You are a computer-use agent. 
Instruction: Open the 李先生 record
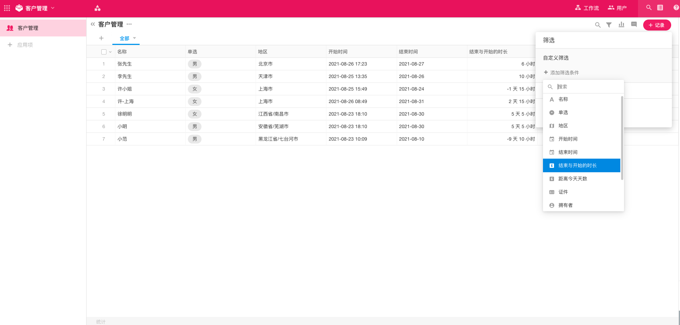tap(125, 77)
